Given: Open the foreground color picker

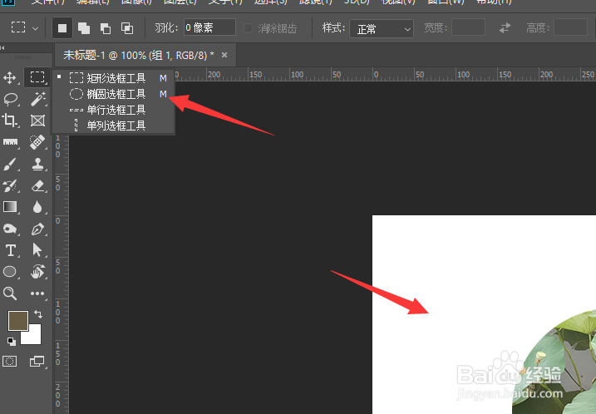Looking at the screenshot, I should click(x=17, y=321).
